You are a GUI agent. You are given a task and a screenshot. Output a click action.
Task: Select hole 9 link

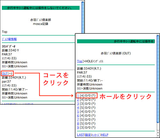click(78, 128)
